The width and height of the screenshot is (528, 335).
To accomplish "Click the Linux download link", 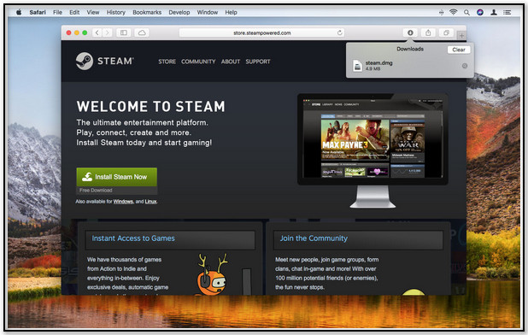I will (x=150, y=202).
